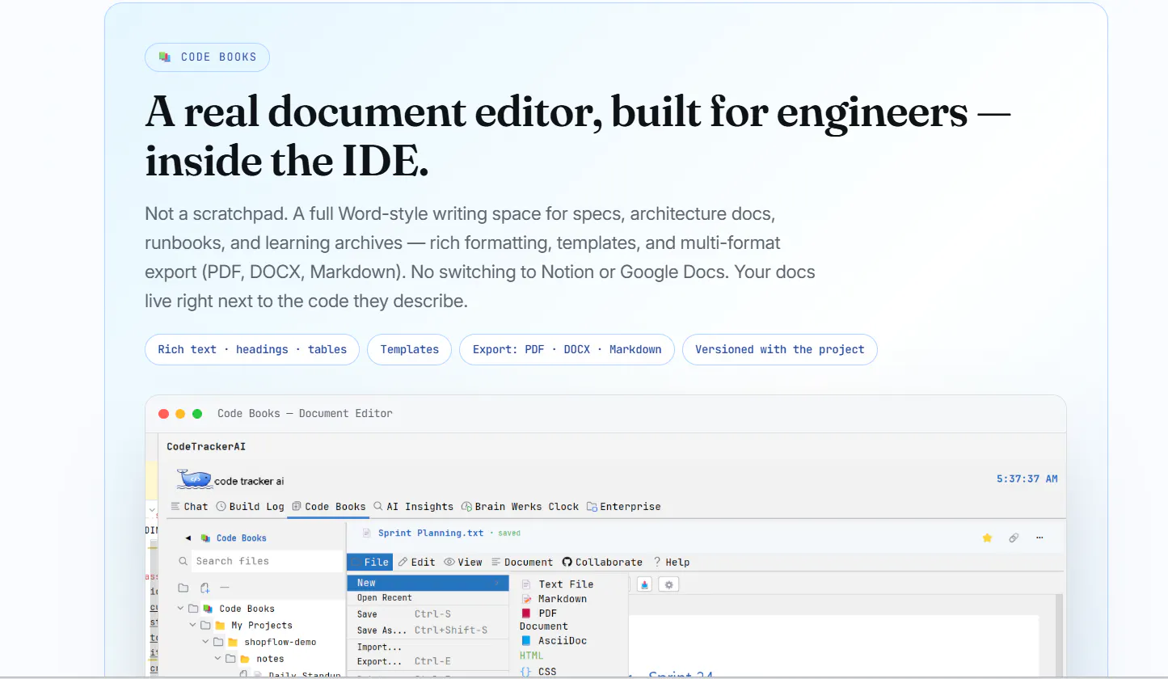Image resolution: width=1168 pixels, height=679 pixels.
Task: Click the dash icon in sidebar toolbar
Action: [x=225, y=588]
